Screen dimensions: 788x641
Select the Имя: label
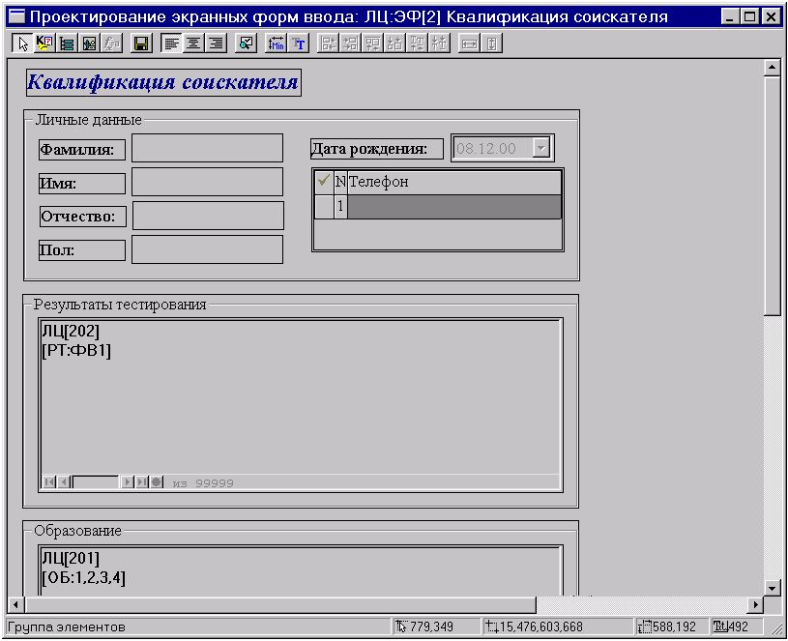(x=82, y=184)
